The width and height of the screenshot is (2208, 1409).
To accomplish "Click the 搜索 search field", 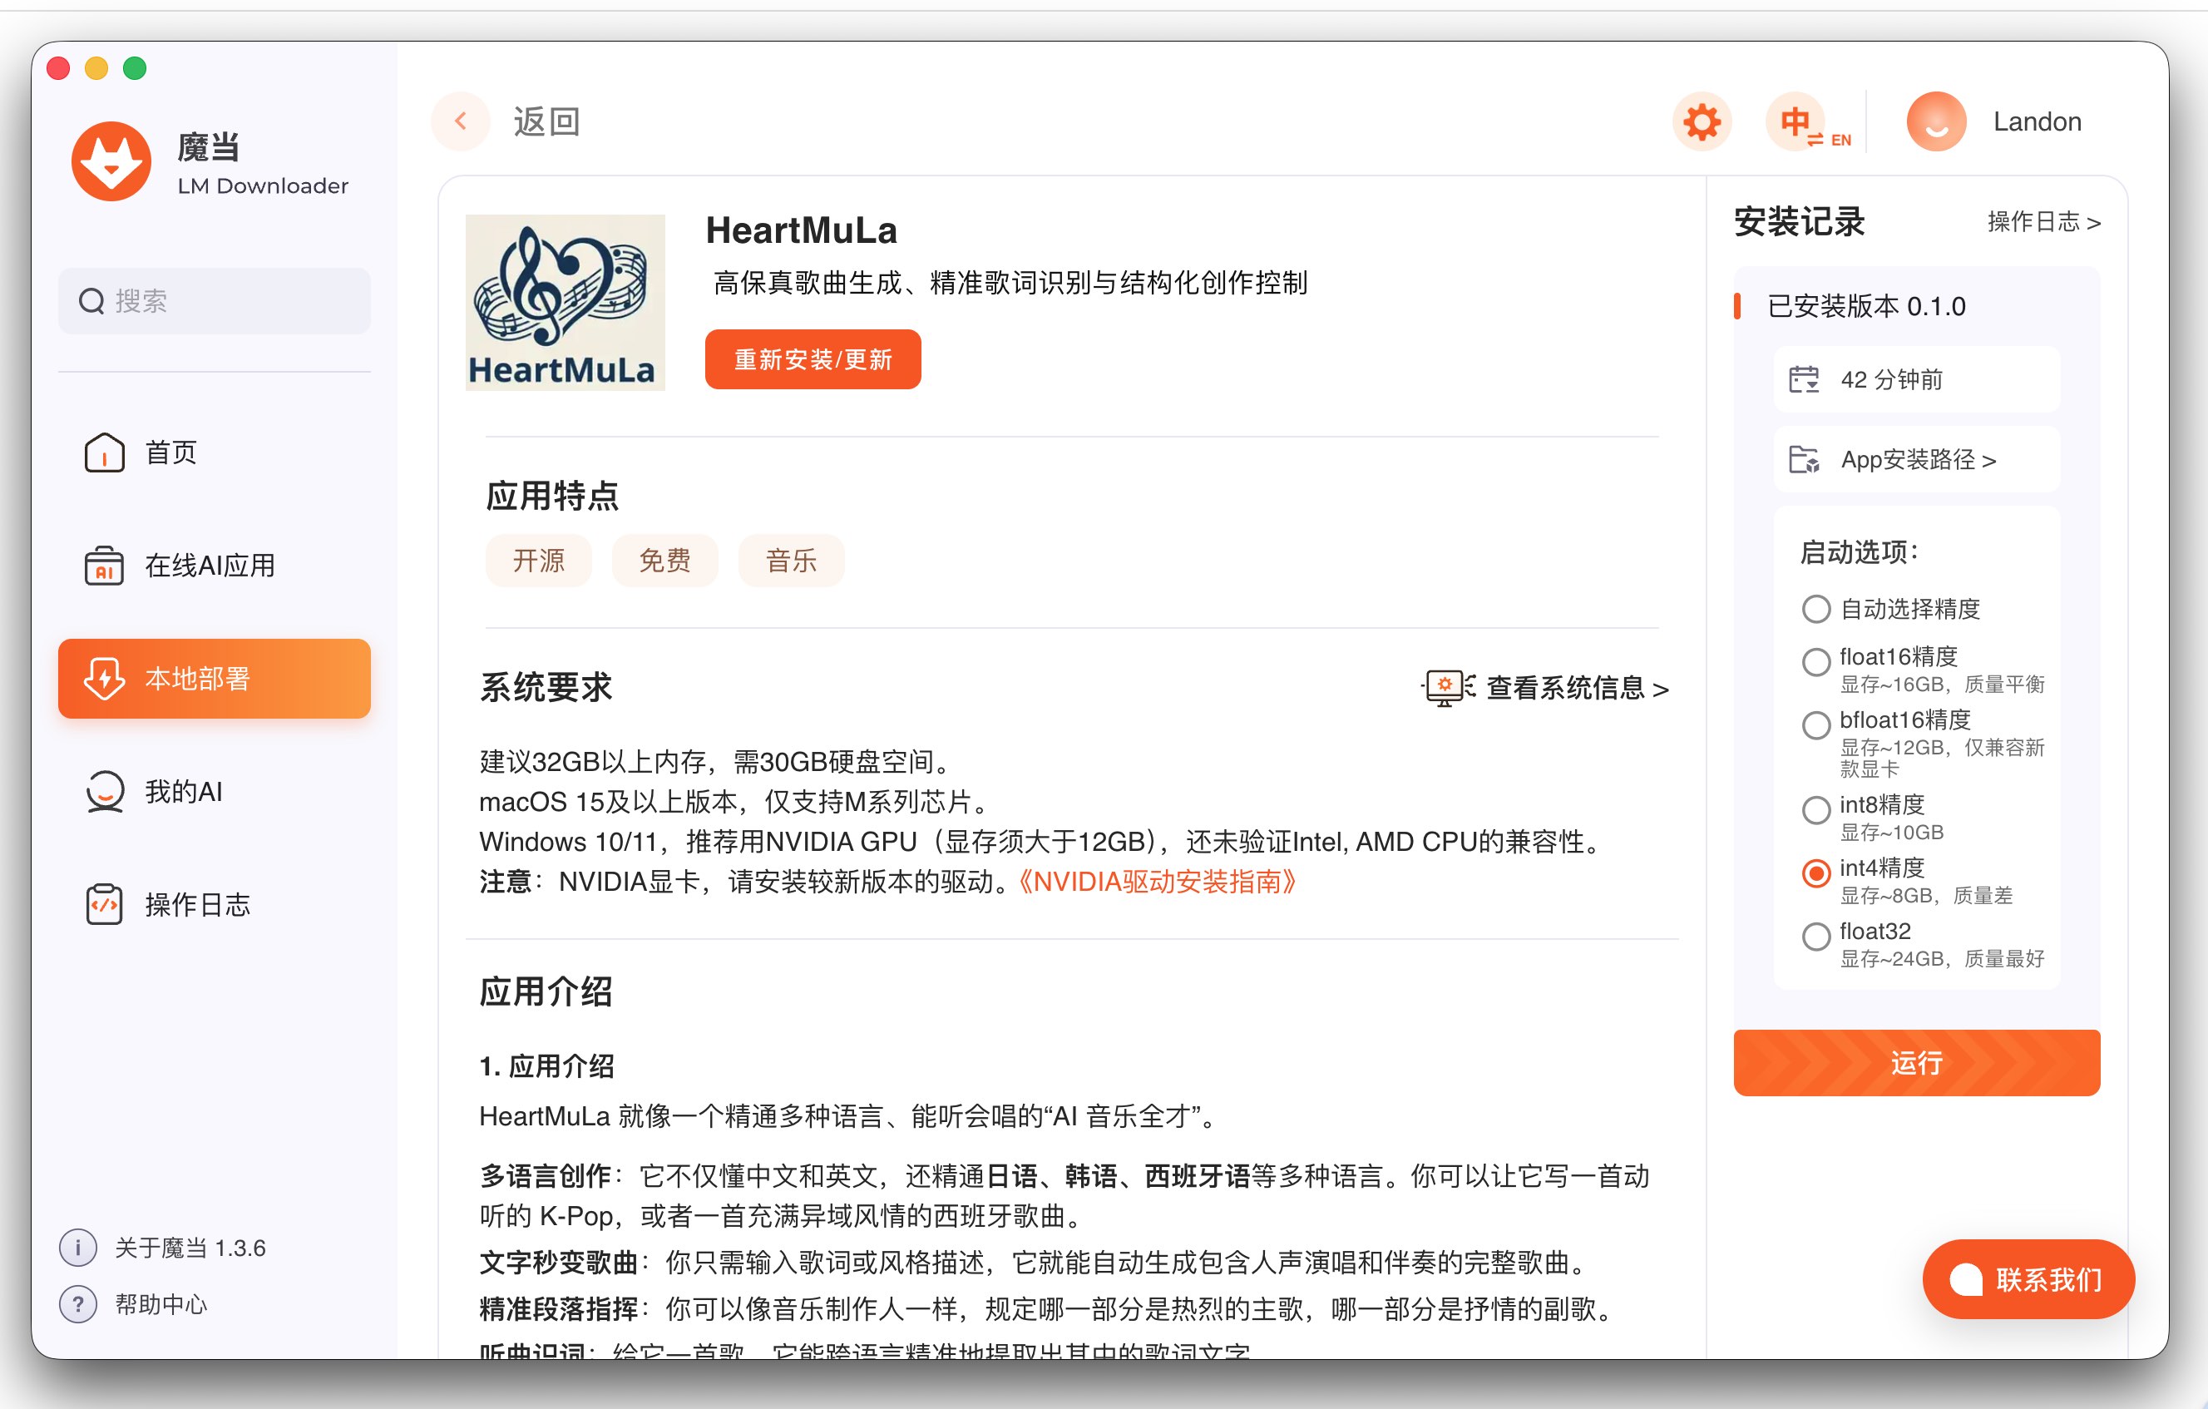I will point(215,301).
